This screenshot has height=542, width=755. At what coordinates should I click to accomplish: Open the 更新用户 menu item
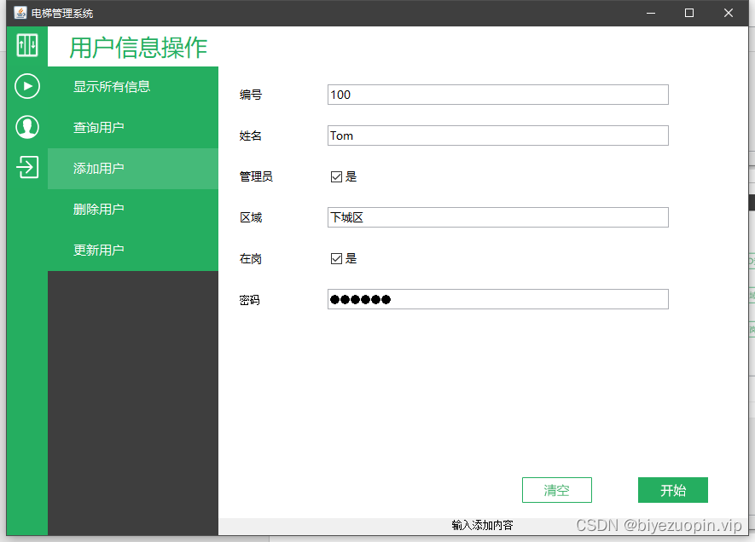pos(99,250)
